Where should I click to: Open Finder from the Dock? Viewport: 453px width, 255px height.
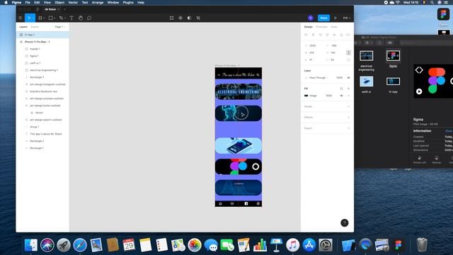pyautogui.click(x=31, y=245)
